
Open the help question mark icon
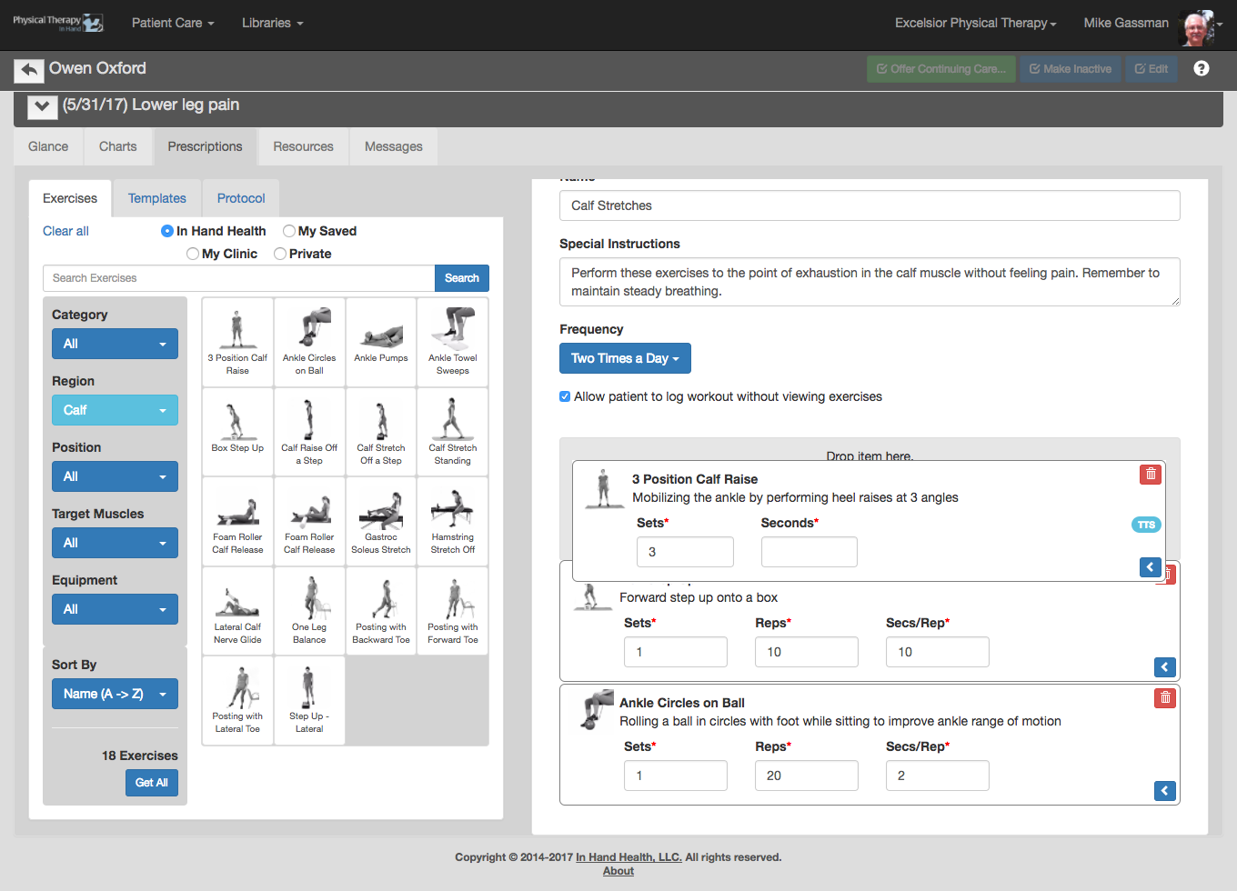[1202, 68]
